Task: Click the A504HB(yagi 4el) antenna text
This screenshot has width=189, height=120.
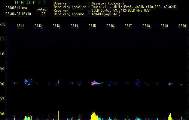Action: 106,14
